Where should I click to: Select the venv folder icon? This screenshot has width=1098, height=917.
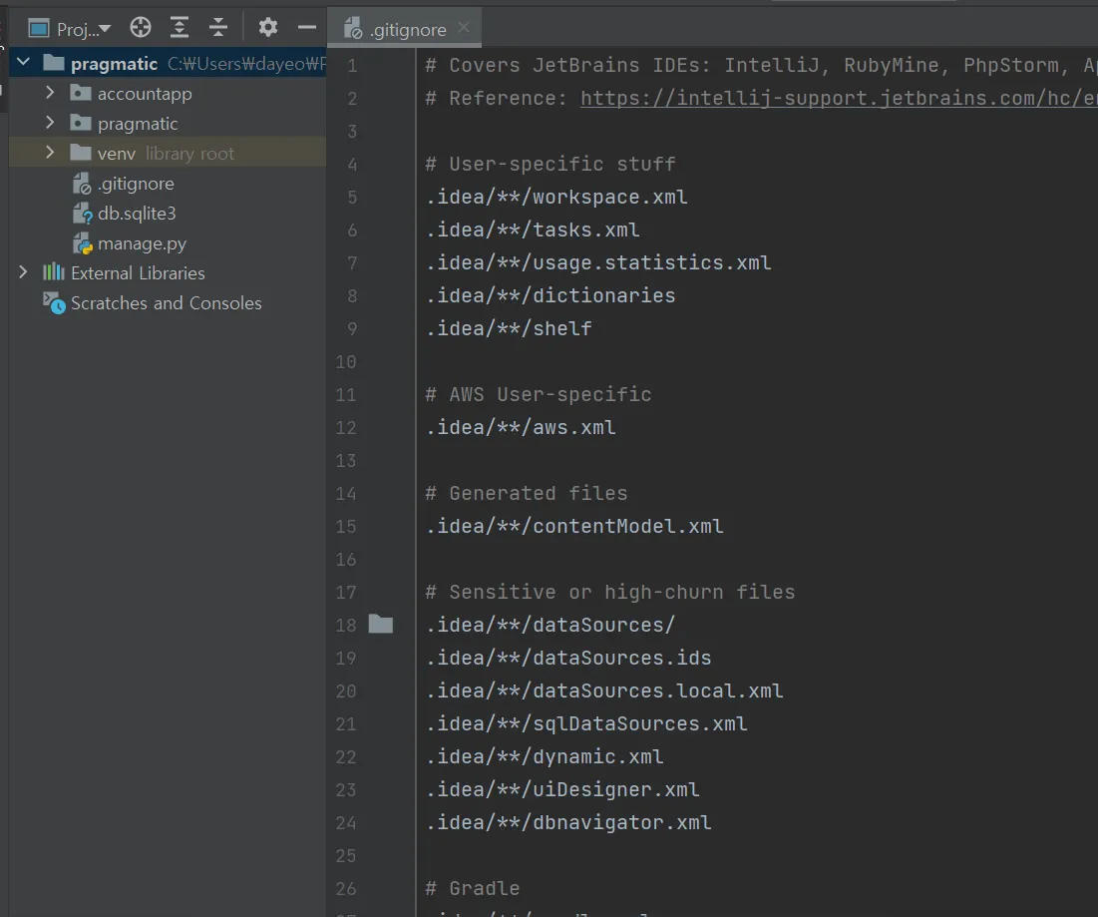(x=81, y=152)
